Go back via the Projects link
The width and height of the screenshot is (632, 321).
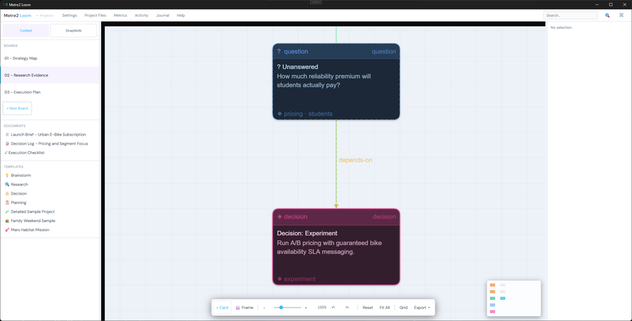[45, 15]
